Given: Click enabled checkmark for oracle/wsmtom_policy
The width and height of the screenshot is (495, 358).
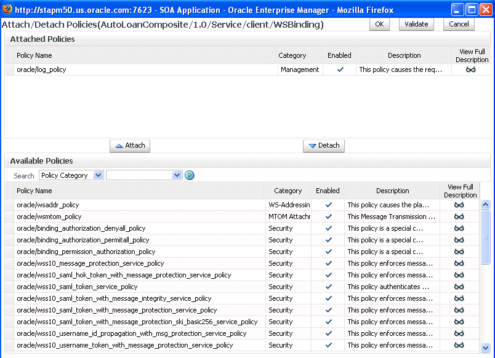Looking at the screenshot, I should (x=328, y=217).
